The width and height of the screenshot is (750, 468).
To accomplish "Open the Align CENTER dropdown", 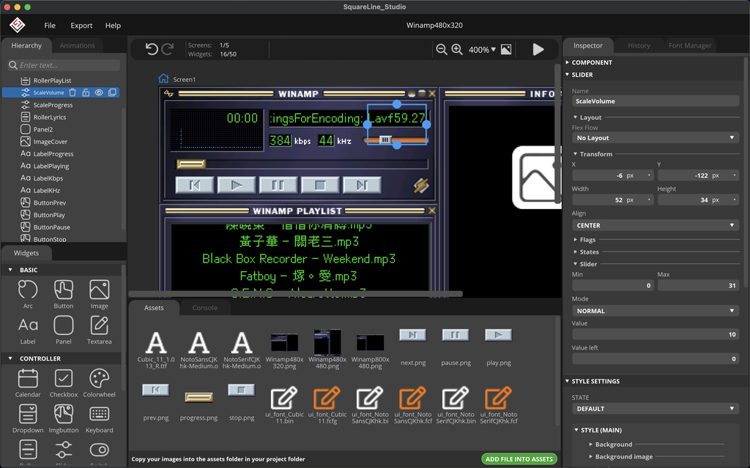I will (x=655, y=225).
